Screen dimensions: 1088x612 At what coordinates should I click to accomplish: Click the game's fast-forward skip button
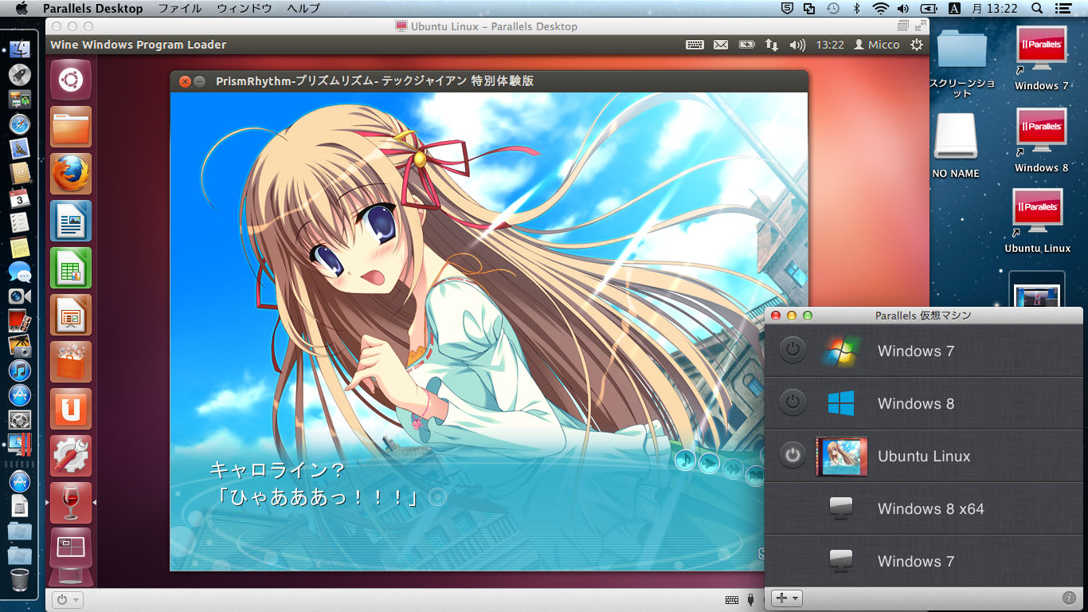pyautogui.click(x=733, y=468)
